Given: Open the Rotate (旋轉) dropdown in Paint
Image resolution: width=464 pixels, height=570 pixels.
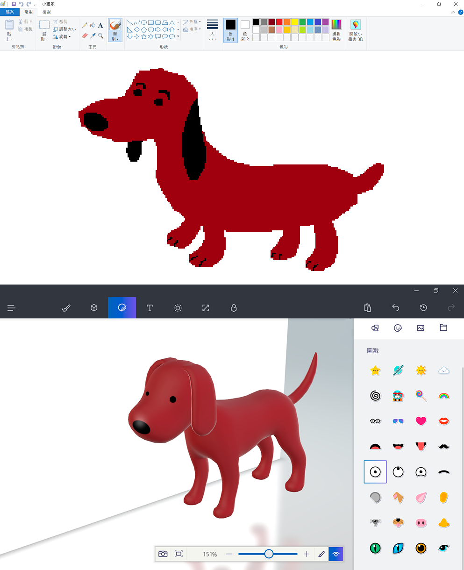Looking at the screenshot, I should pyautogui.click(x=62, y=36).
